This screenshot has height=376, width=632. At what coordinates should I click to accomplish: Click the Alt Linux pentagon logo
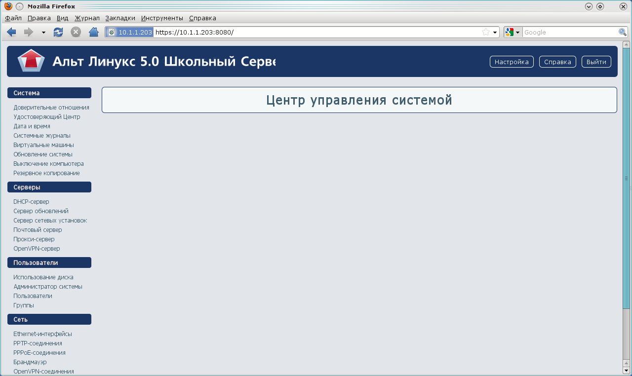31,61
